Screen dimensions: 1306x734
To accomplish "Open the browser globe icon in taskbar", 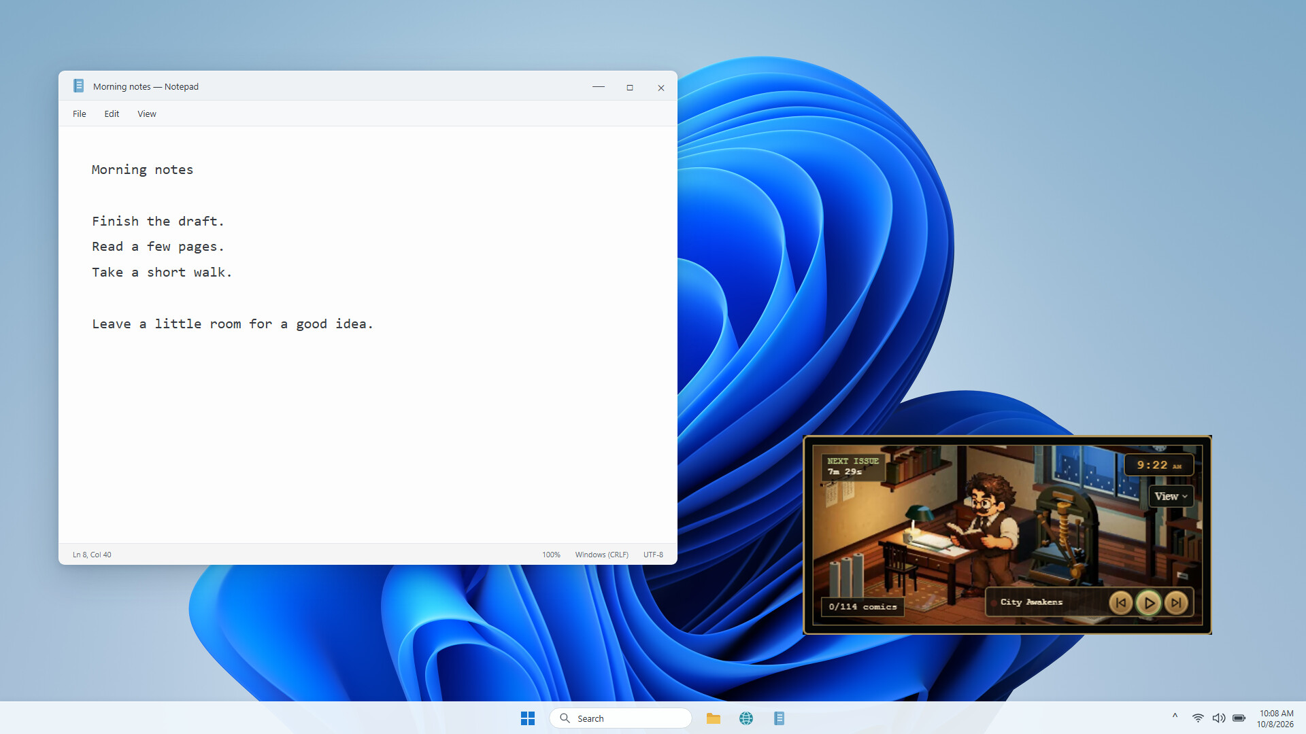I will [x=746, y=718].
